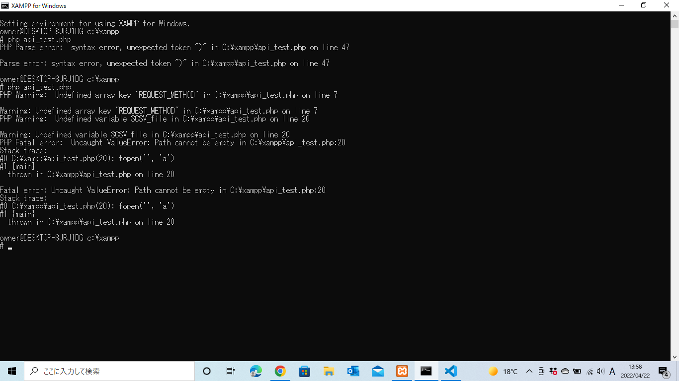Click the taskbar search box ここに入力して検索

tap(109, 371)
